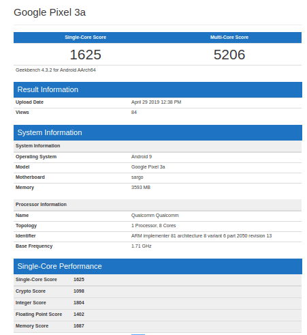Click the large 1625 single-core score

pyautogui.click(x=85, y=55)
